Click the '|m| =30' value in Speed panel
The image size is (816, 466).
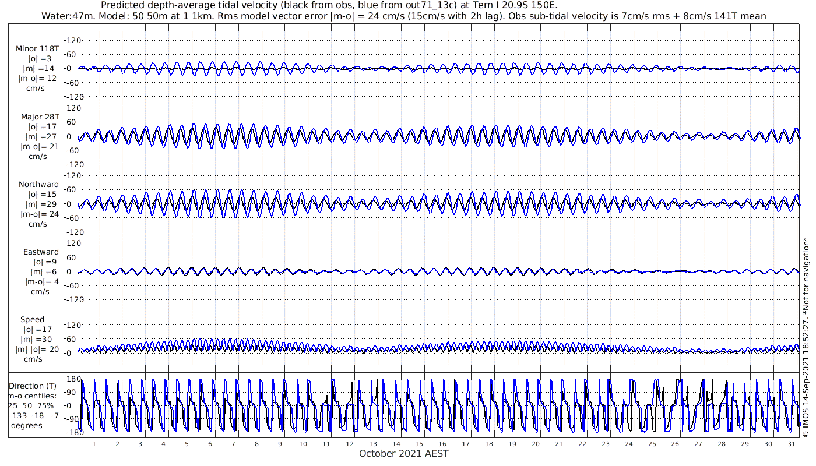(38, 340)
